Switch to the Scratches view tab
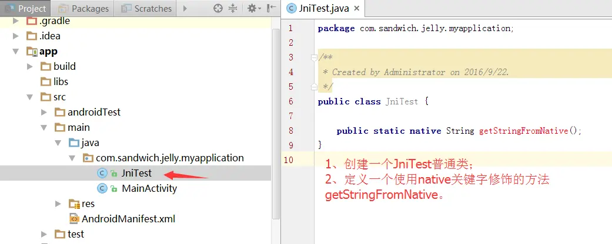The height and width of the screenshot is (244, 612). tap(146, 8)
